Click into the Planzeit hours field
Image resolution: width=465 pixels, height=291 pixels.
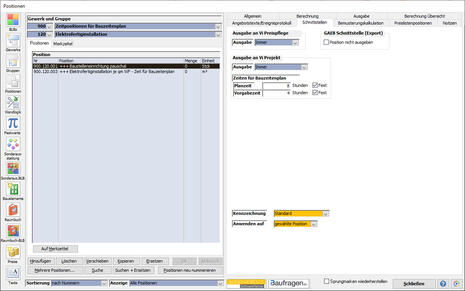coord(276,85)
